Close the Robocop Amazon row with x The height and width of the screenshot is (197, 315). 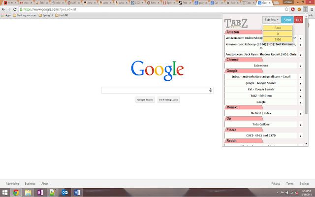301,45
